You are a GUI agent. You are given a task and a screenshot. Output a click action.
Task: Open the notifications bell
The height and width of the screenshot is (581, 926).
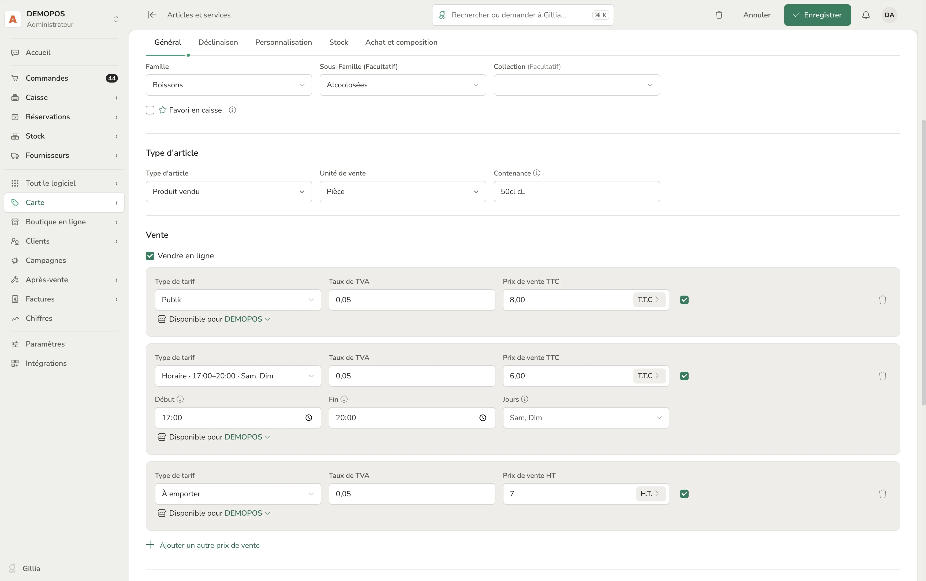866,15
